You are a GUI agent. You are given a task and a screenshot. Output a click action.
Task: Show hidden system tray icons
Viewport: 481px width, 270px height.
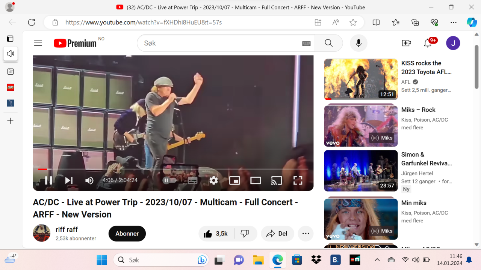coord(377,259)
